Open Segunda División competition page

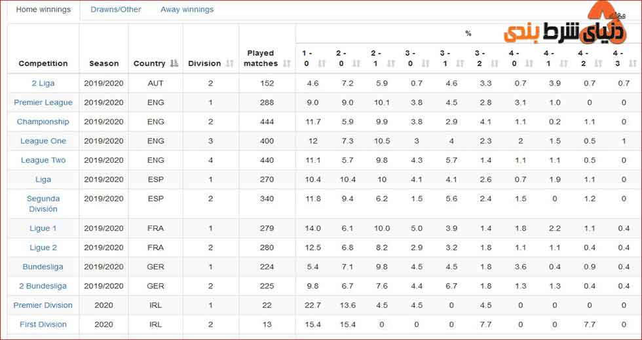[x=43, y=203]
